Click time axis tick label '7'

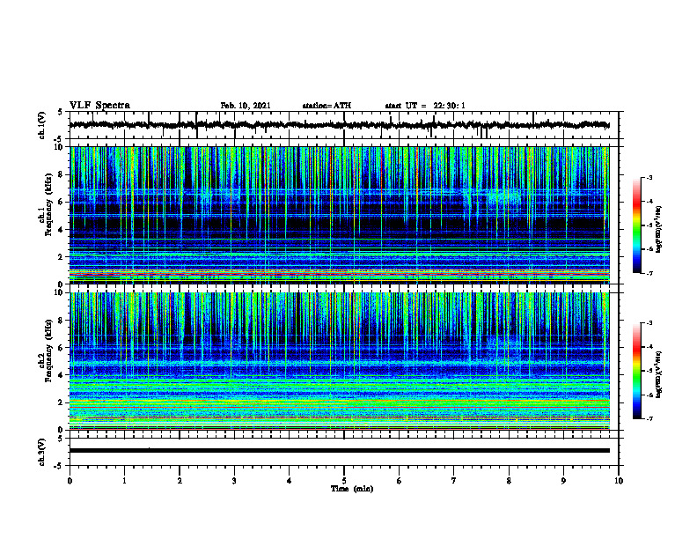click(454, 481)
